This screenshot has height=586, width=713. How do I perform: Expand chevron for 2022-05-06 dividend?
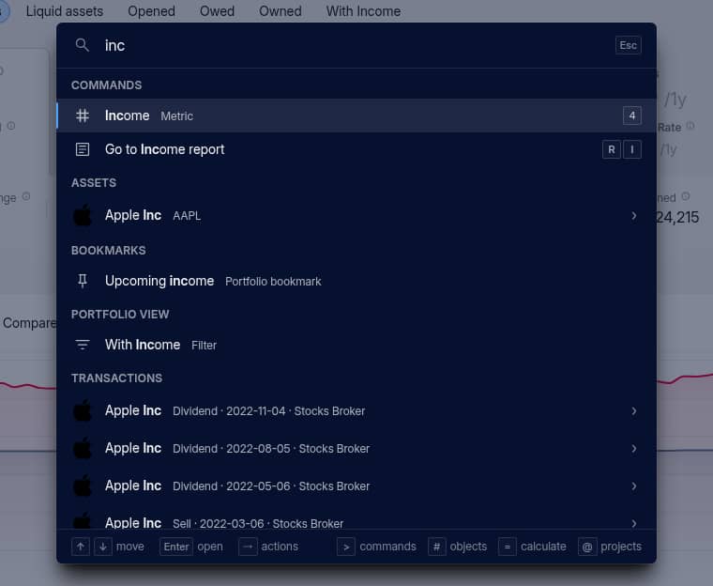(634, 486)
